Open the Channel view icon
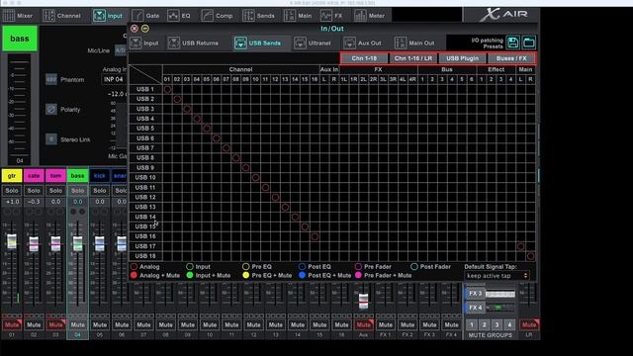This screenshot has width=633, height=356. pyautogui.click(x=48, y=16)
